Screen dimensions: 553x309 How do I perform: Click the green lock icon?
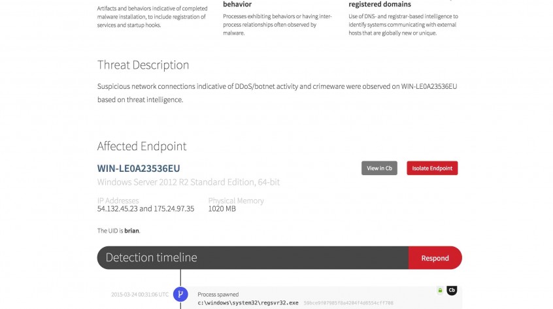(x=440, y=290)
